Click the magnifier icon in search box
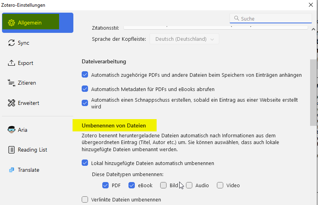 tap(236, 18)
